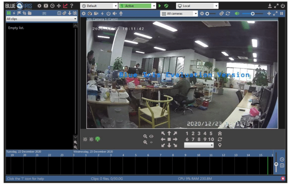The width and height of the screenshot is (291, 189).
Task: Open the green Active schedule dropdown
Action: pos(137,6)
